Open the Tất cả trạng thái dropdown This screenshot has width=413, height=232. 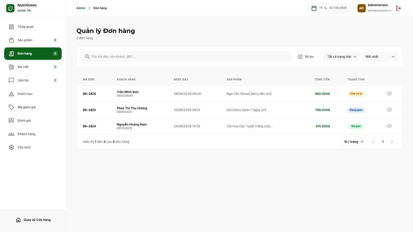tap(342, 57)
